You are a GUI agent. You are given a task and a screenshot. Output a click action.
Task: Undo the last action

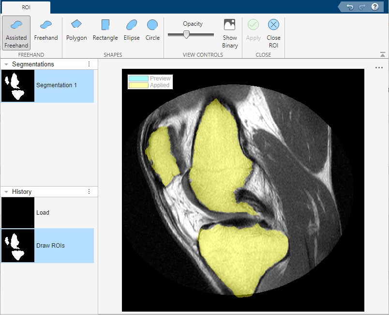click(x=350, y=7)
